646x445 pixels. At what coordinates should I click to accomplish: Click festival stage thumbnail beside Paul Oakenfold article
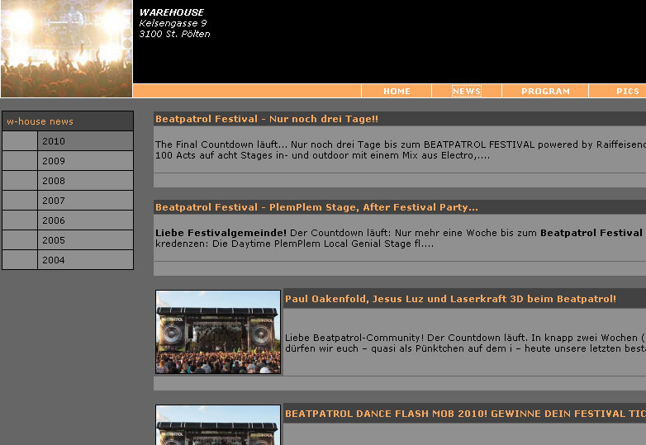218,332
